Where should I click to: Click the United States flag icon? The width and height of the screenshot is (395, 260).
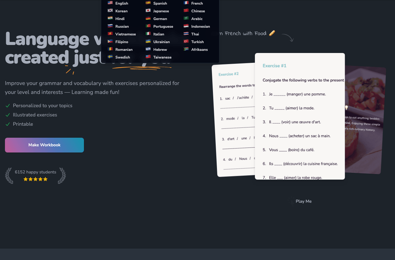coord(110,3)
